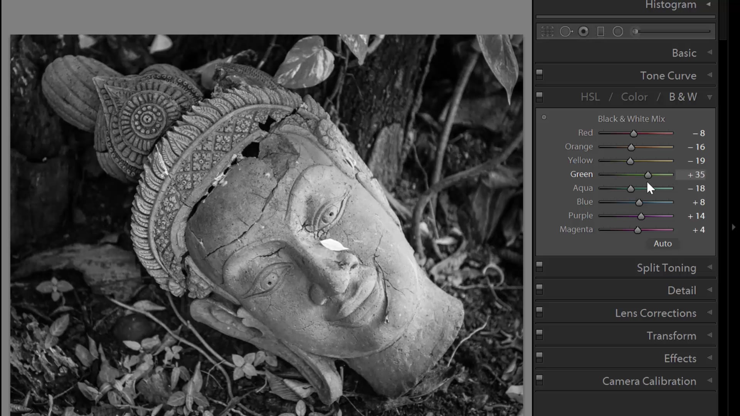The image size is (740, 416).
Task: Turn off the Detail panel switch
Action: [x=539, y=289]
